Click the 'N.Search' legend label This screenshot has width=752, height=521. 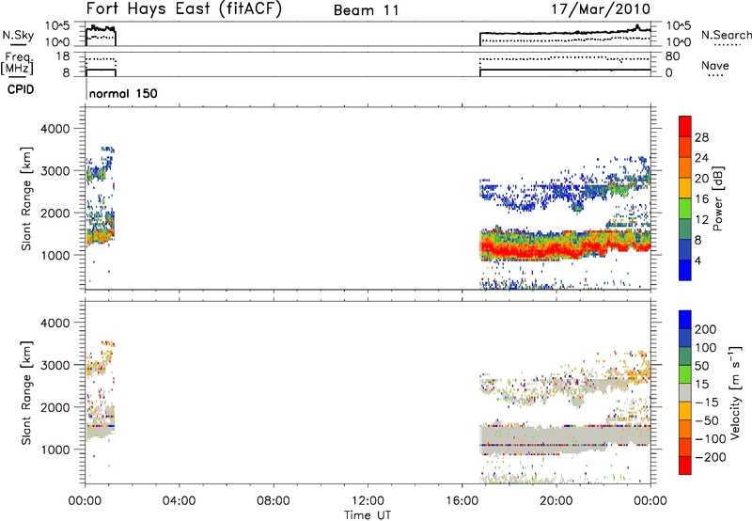[726, 35]
